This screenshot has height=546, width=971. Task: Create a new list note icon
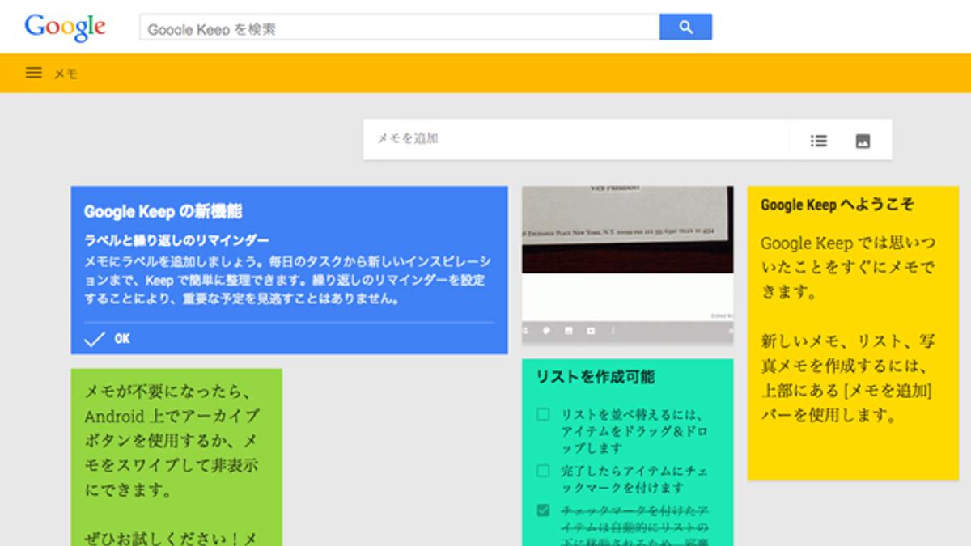(819, 141)
